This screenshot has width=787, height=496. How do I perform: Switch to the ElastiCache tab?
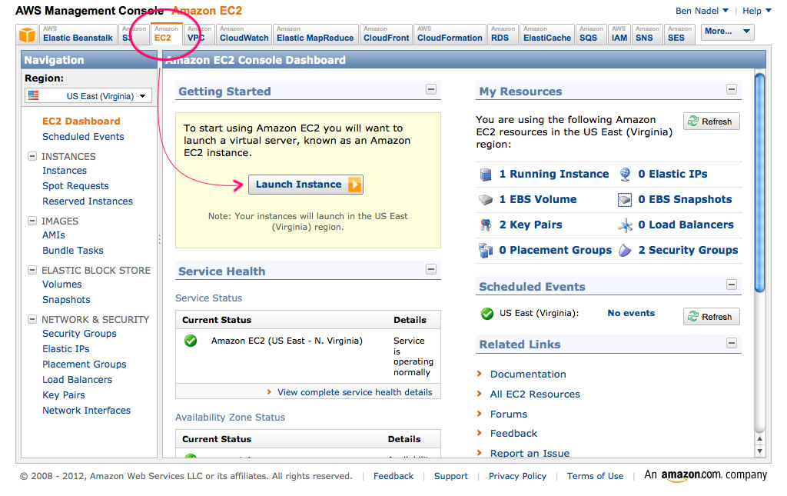[547, 34]
